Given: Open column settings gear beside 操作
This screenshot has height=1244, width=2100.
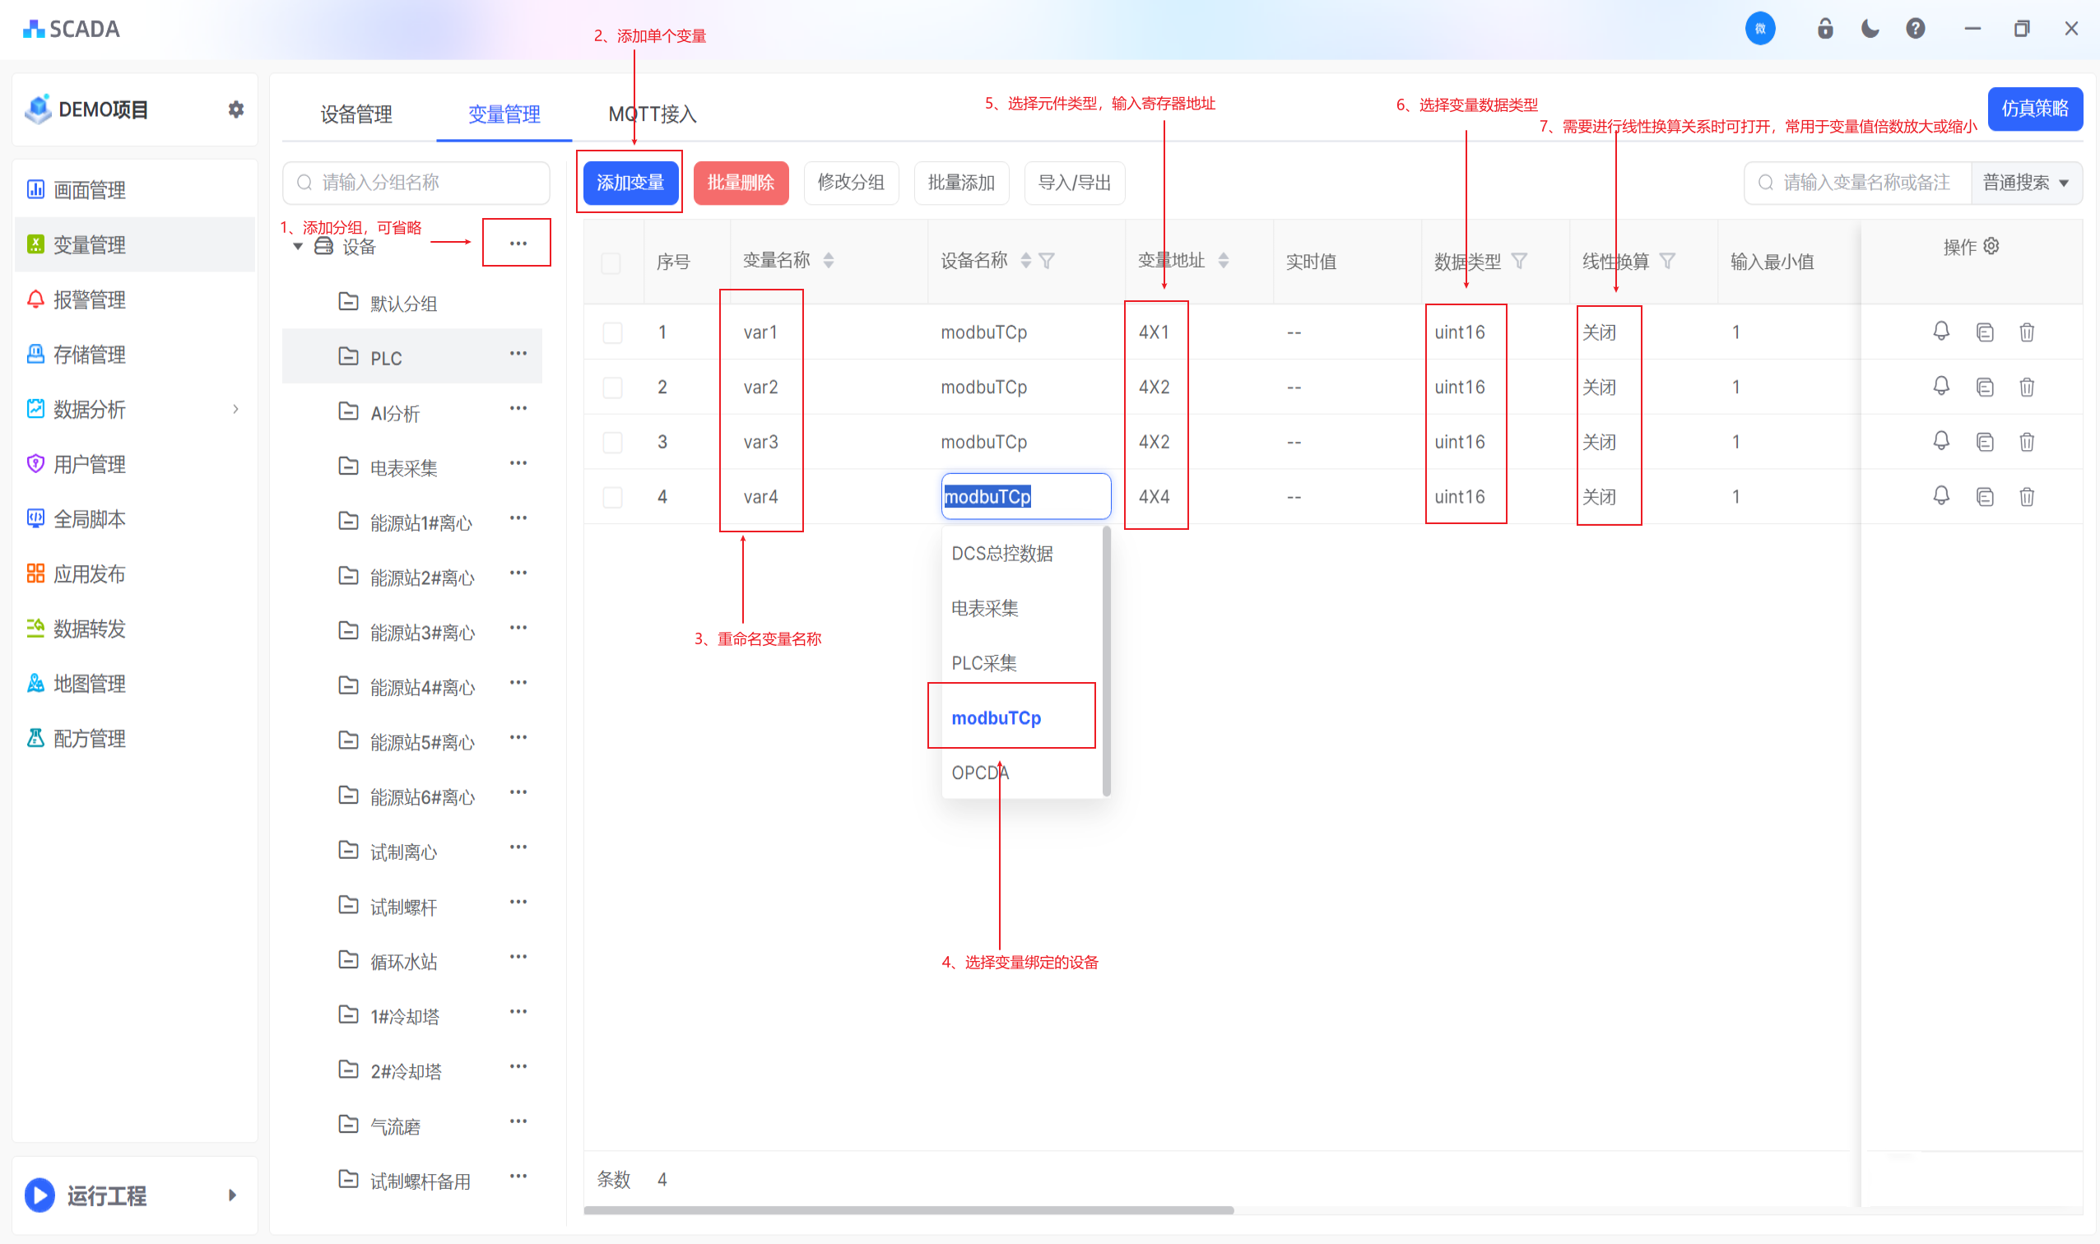Looking at the screenshot, I should point(1992,246).
